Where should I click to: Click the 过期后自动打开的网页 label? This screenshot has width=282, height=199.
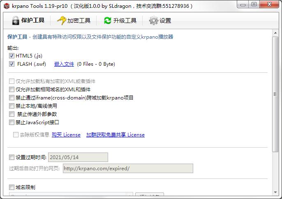[x=35, y=169]
